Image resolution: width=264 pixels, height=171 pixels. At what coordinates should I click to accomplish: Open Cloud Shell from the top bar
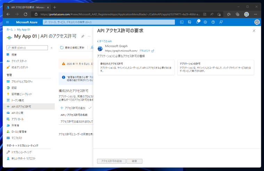point(182,22)
